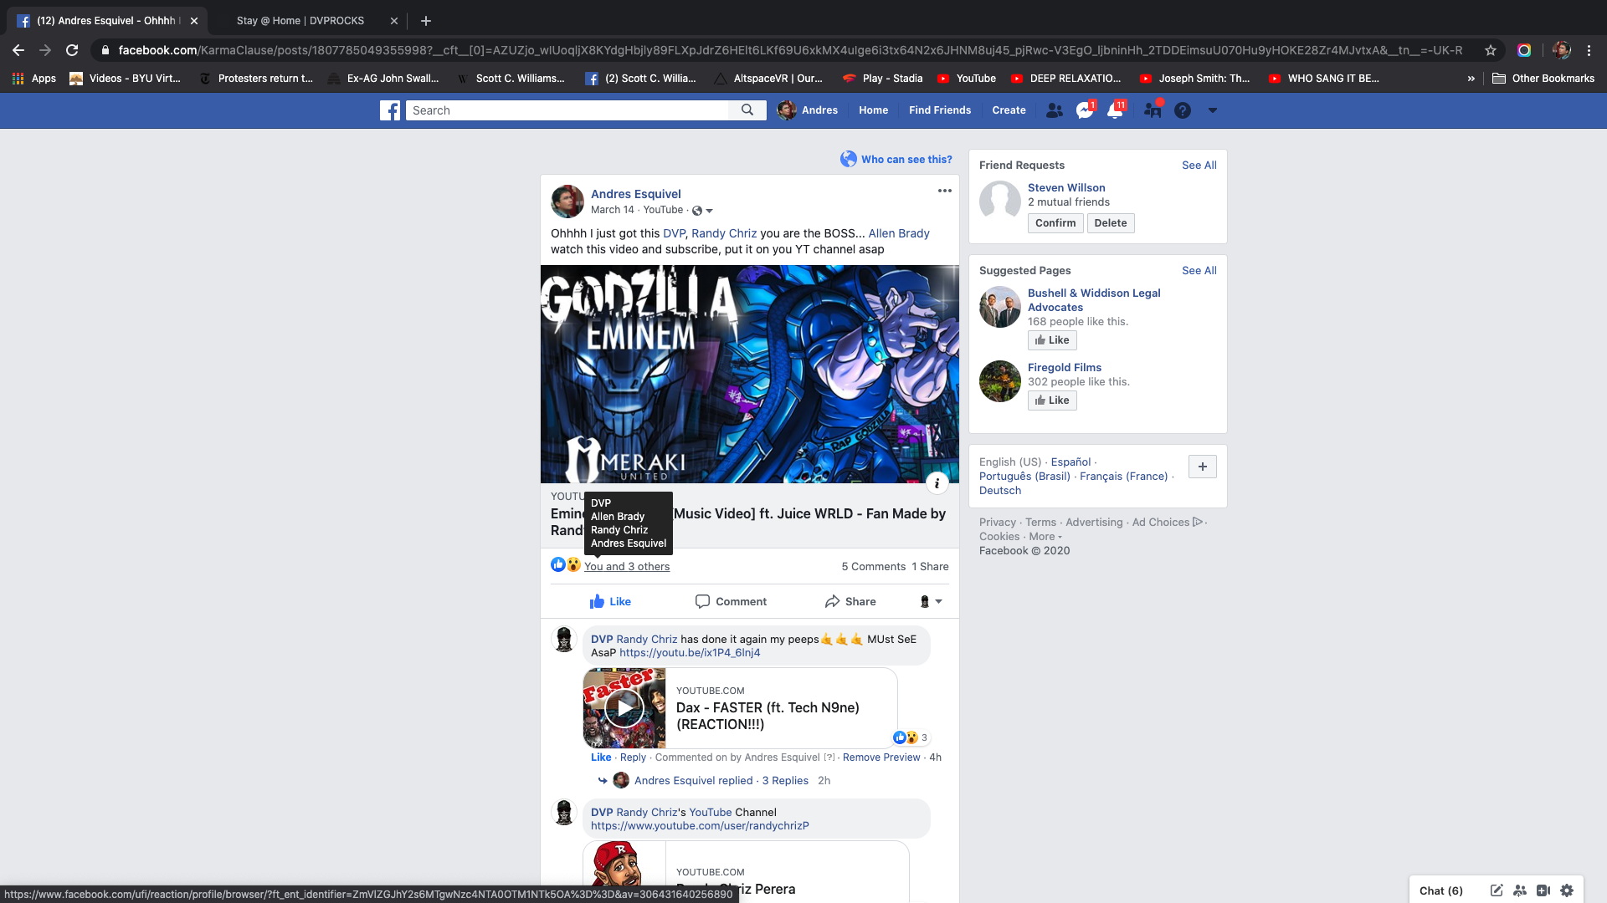Expand the bookmarks overflow chevron
1607x903 pixels.
1471,79
